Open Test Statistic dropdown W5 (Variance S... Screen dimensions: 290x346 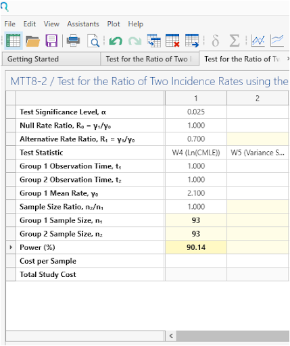click(258, 153)
